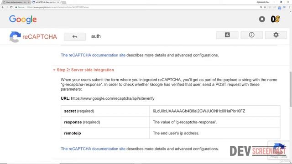Click 'The end user's ip address' cell
The width and height of the screenshot is (292, 164).
point(215,133)
